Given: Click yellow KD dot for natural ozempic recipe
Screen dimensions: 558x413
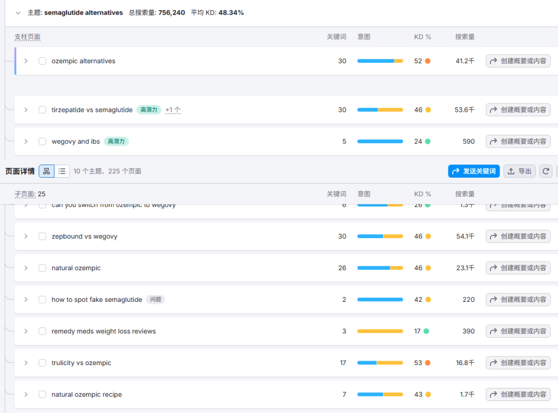Looking at the screenshot, I should click(x=428, y=394).
